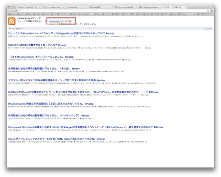Click the browser back arrow
The height and width of the screenshot is (177, 221).
tap(9, 11)
